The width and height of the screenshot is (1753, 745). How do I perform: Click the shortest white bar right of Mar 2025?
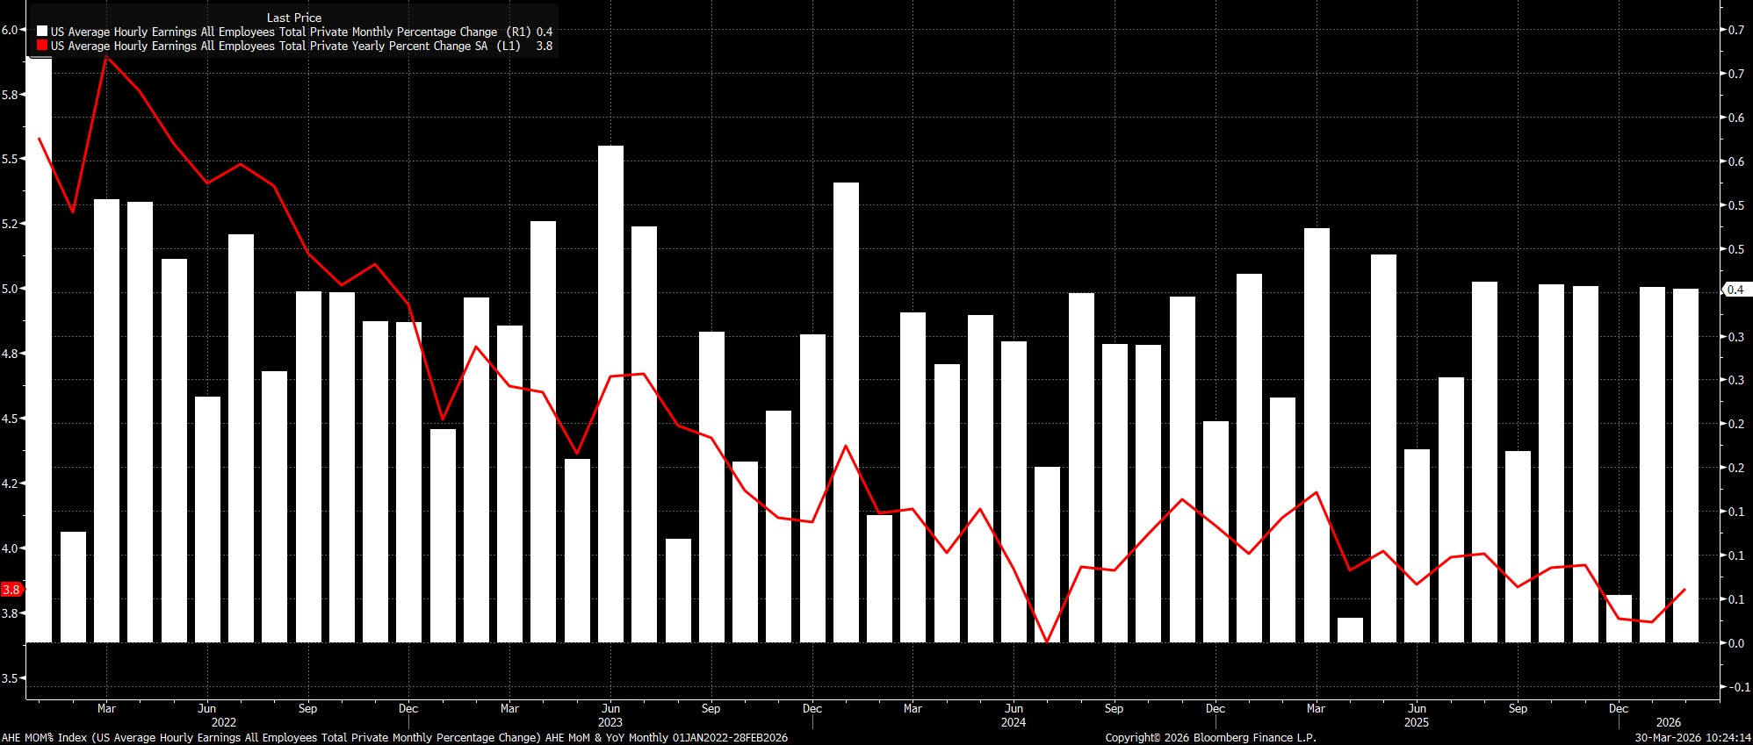[x=1350, y=630]
